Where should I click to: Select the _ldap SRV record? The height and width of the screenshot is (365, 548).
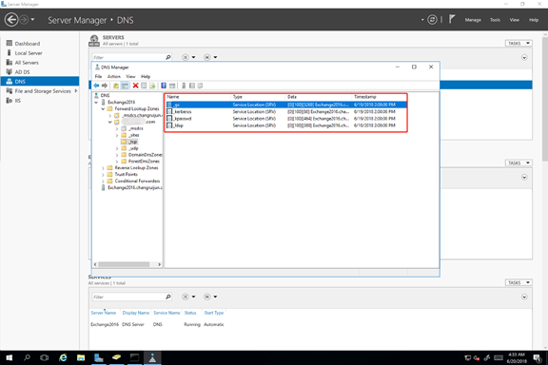285,125
